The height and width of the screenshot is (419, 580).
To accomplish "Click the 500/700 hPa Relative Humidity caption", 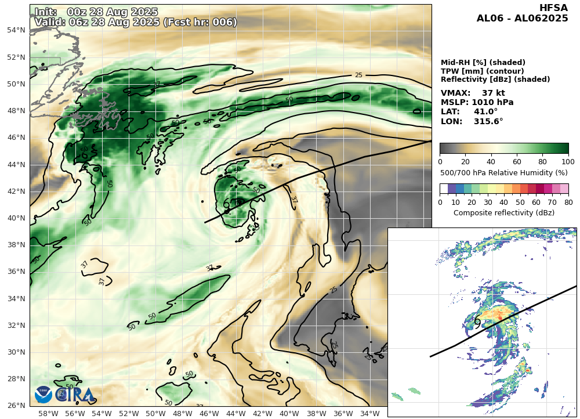I will point(504,172).
